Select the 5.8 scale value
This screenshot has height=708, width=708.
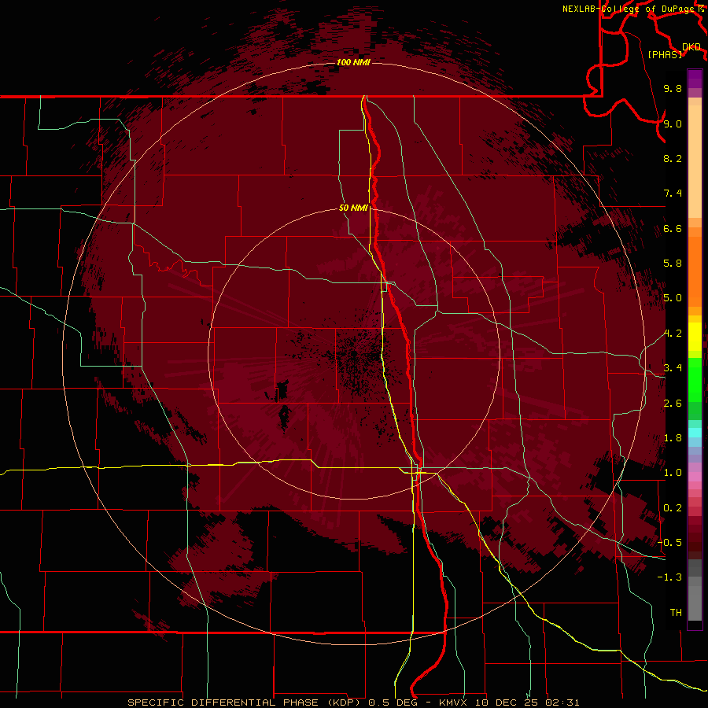(673, 264)
